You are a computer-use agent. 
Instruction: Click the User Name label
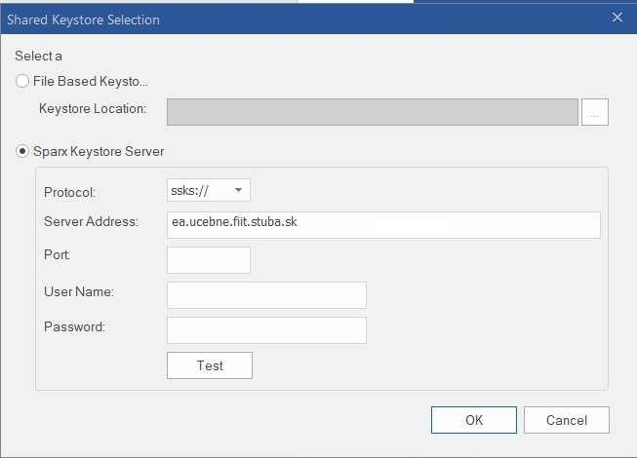coord(79,291)
